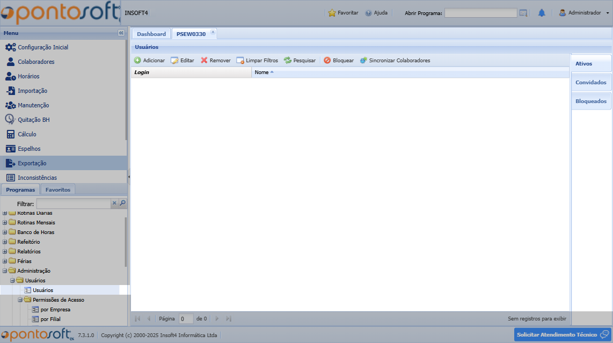
Task: Click the Pesquisar refresh icon
Action: 288,61
